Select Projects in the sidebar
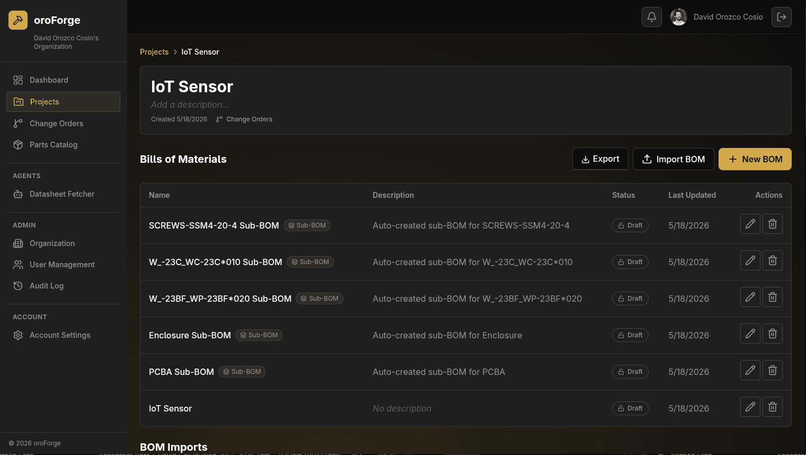 point(63,102)
